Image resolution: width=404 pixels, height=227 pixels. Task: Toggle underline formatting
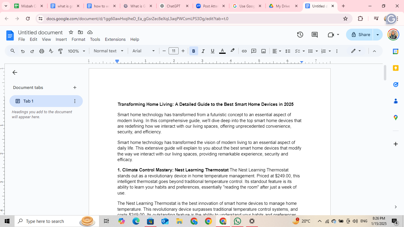(212, 51)
